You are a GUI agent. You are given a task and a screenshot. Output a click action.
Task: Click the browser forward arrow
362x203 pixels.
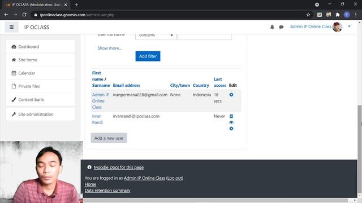pyautogui.click(x=15, y=15)
